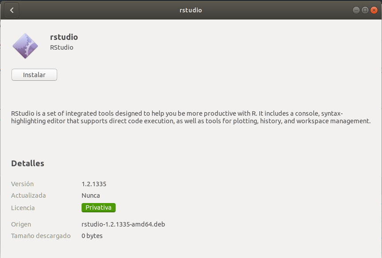Close the rstudio window
The height and width of the screenshot is (258, 382).
pyautogui.click(x=374, y=10)
